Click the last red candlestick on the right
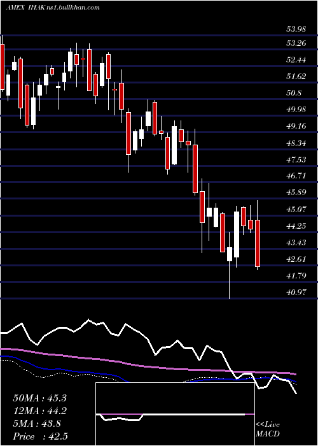This screenshot has width=318, height=446. pyautogui.click(x=258, y=243)
